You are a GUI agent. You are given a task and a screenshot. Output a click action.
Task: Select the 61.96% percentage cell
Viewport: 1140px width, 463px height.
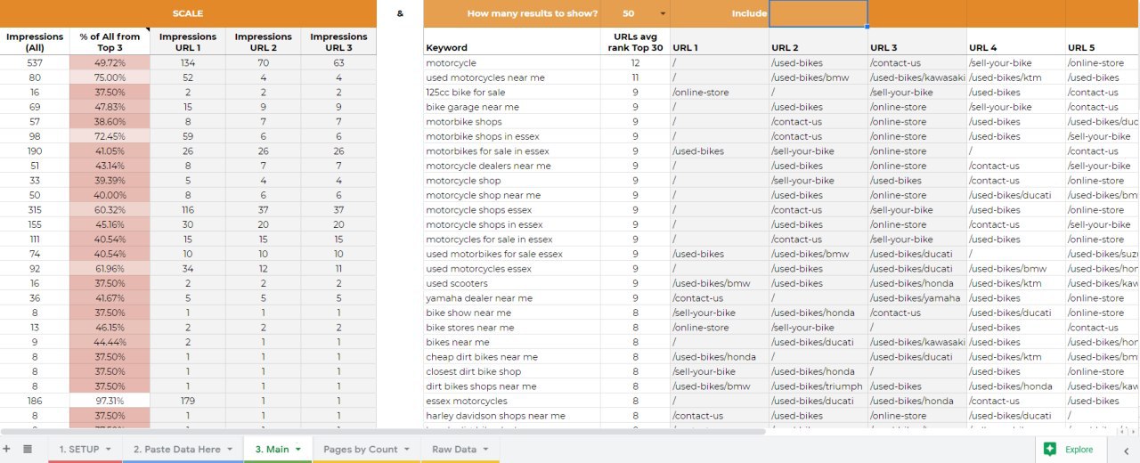coord(110,269)
